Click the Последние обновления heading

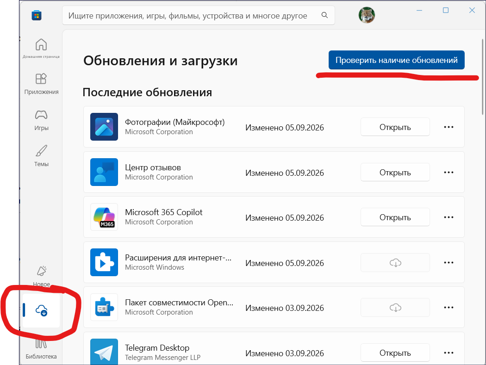click(147, 93)
